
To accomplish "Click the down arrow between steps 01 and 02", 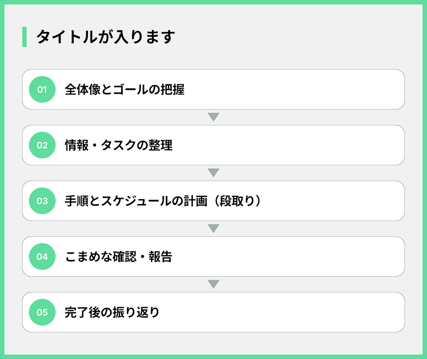I will 213,117.
